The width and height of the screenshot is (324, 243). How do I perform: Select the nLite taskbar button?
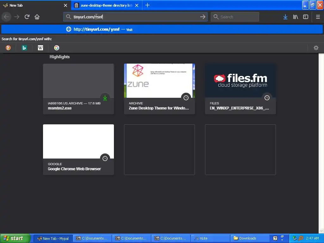210,239
